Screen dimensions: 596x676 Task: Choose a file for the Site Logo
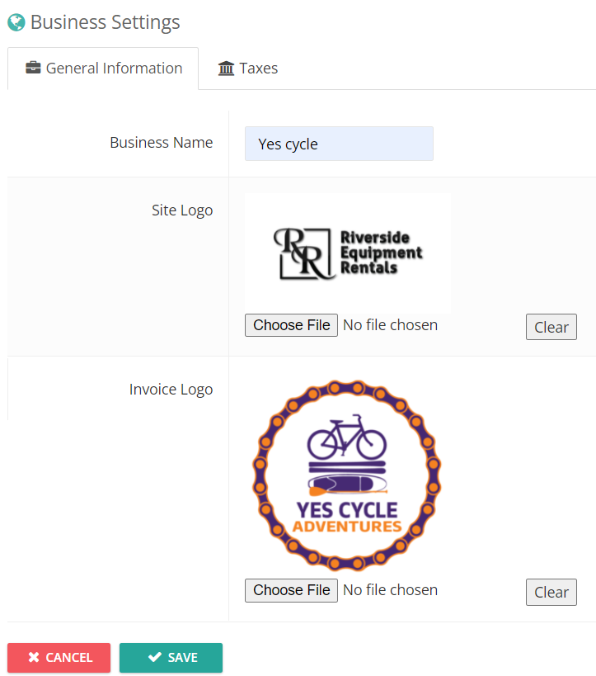291,325
